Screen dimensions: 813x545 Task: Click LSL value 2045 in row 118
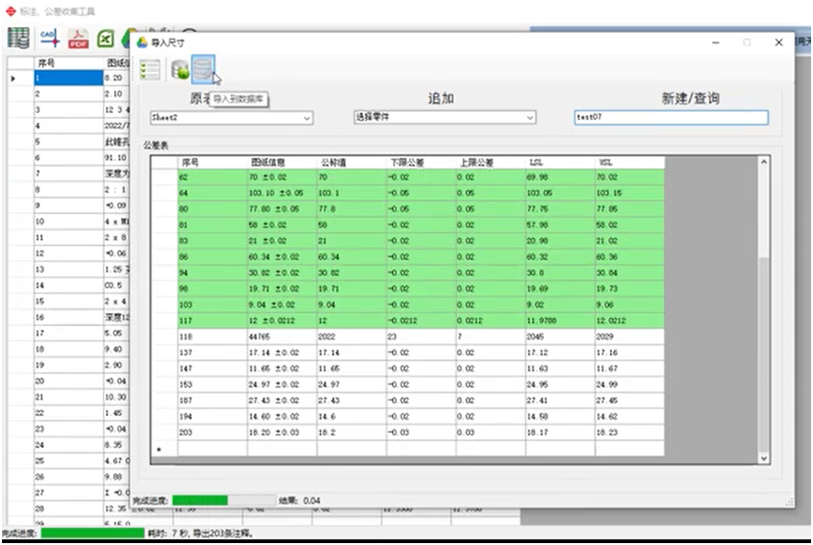(560, 337)
